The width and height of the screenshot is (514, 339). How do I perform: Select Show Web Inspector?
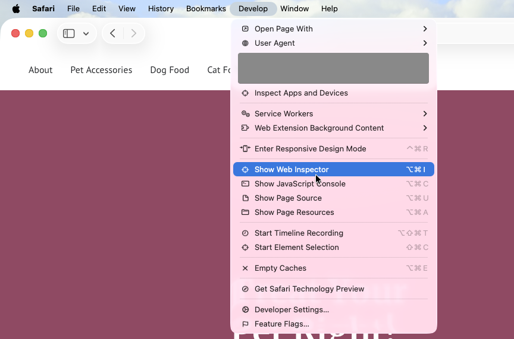click(x=334, y=169)
